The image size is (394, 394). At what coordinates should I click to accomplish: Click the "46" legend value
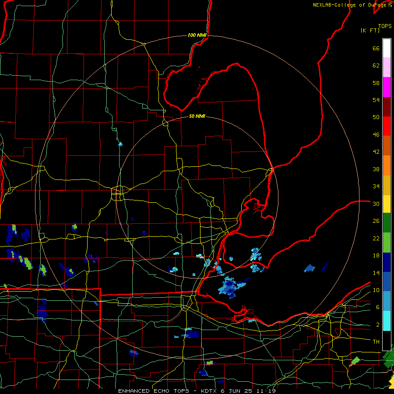(x=376, y=135)
